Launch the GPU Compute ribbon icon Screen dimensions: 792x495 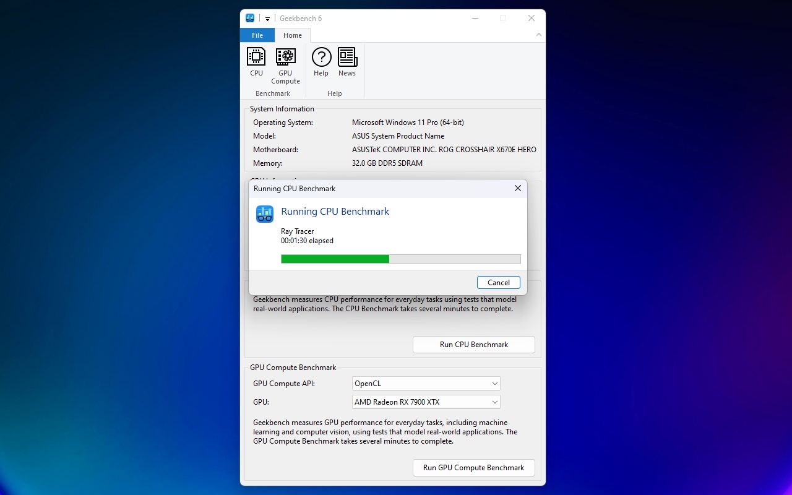tap(285, 66)
